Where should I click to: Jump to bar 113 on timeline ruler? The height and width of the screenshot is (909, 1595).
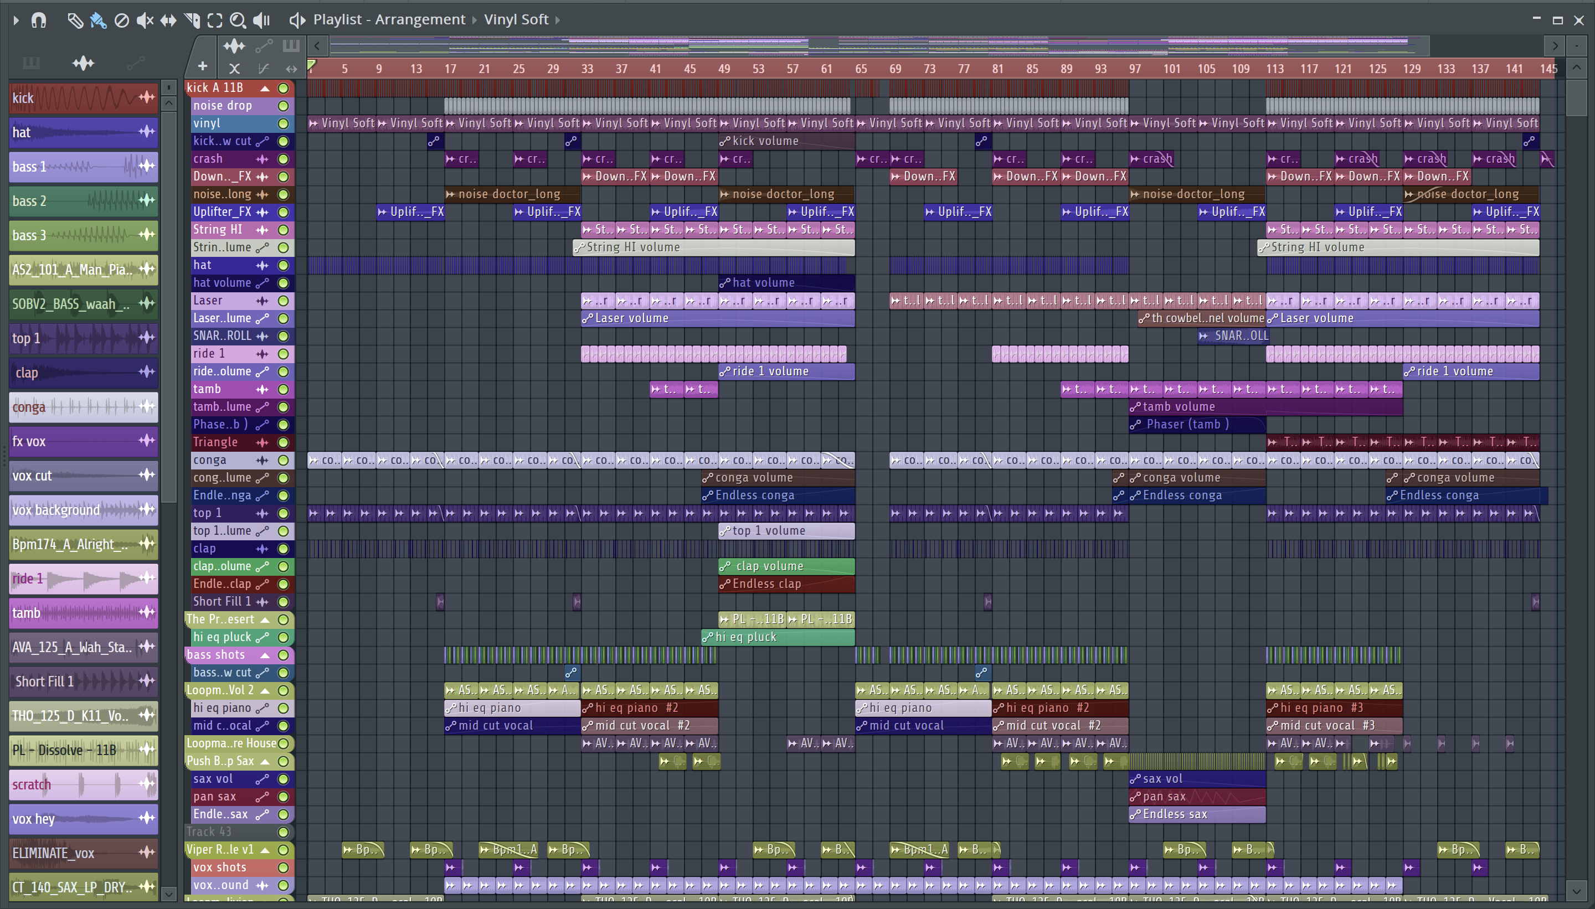tap(1275, 69)
